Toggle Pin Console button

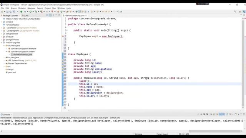[x=227, y=114]
